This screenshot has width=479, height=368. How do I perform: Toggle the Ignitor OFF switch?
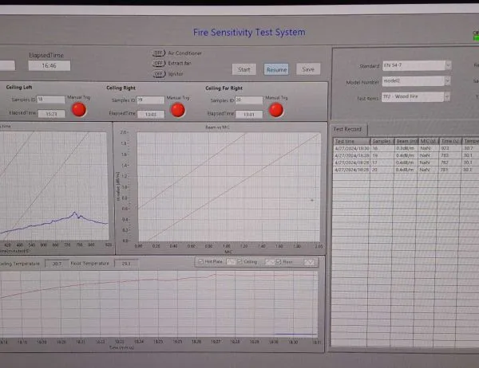pyautogui.click(x=159, y=74)
